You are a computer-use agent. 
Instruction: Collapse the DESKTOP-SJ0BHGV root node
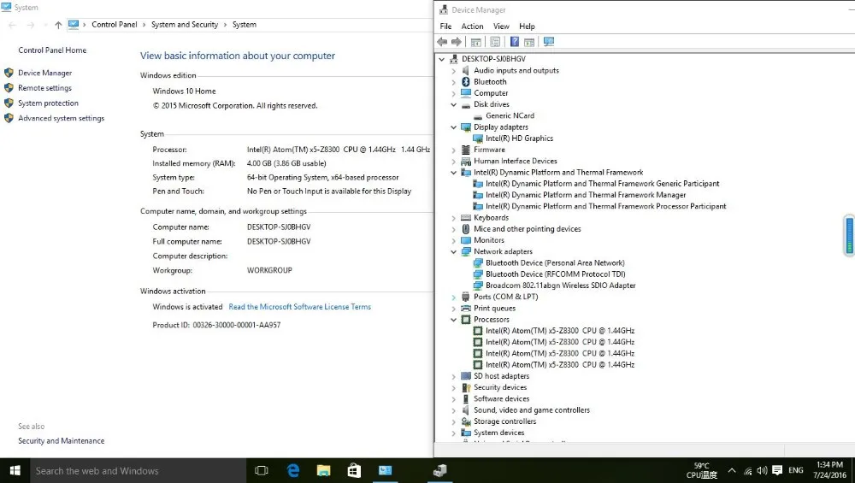coord(442,59)
